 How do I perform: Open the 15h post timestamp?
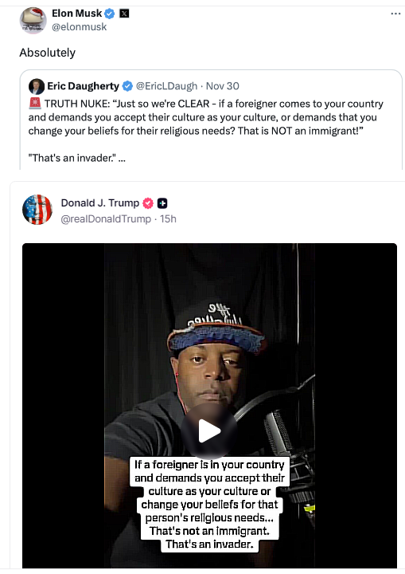168,219
